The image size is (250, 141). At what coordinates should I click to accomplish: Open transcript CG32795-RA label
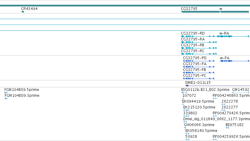(x=193, y=39)
